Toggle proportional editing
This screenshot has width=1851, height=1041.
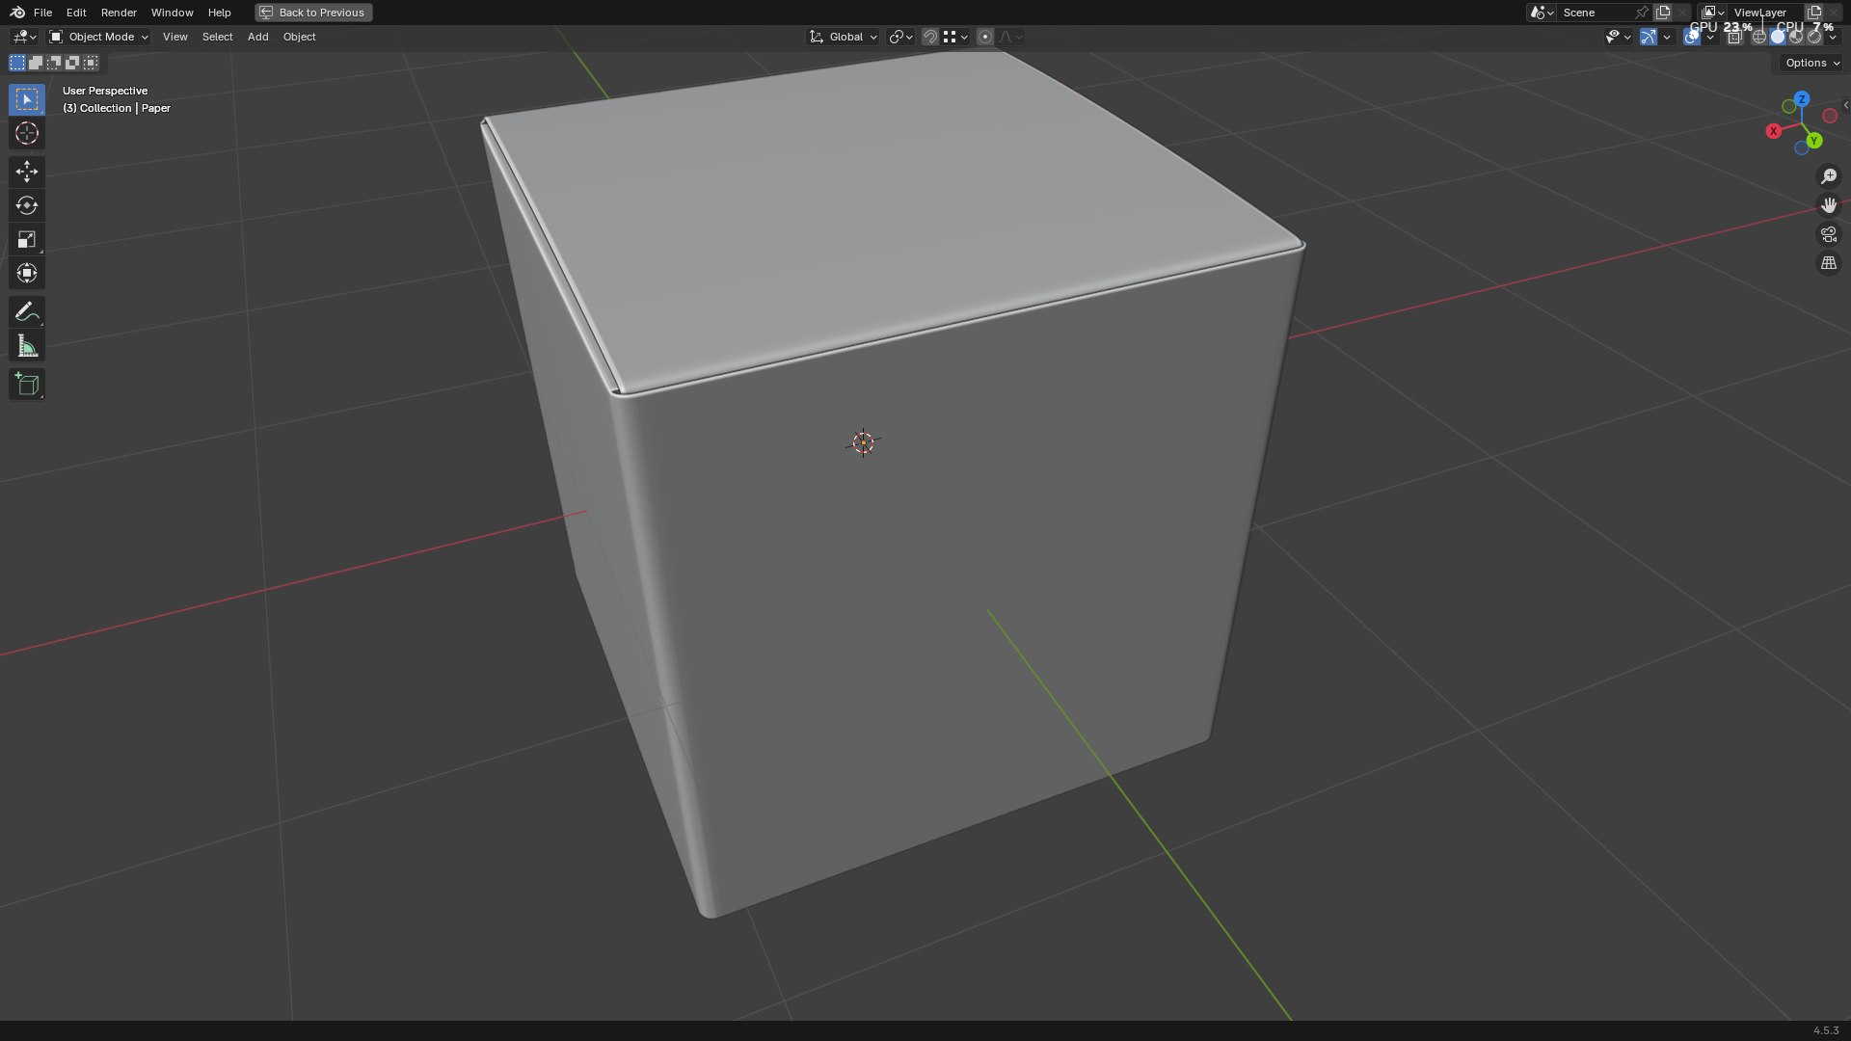pos(984,37)
